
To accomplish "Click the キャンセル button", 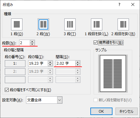I will tap(127, 111).
